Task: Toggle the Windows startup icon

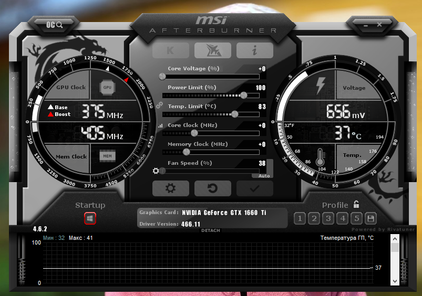Action: 90,218
